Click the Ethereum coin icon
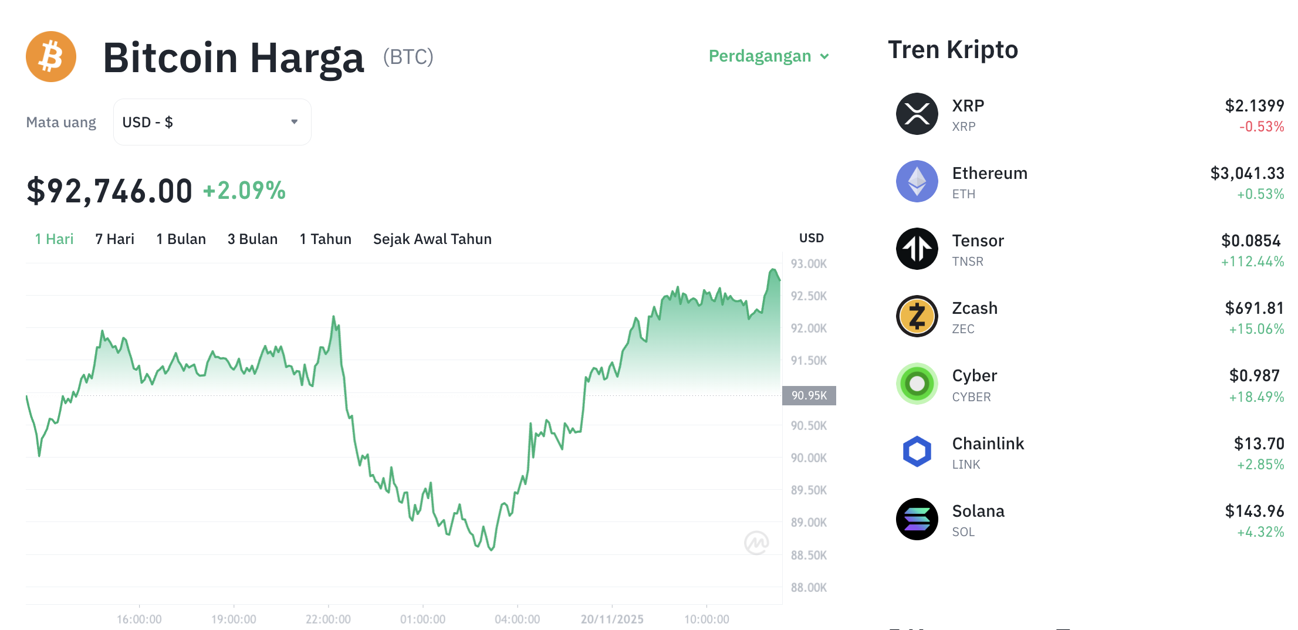This screenshot has height=630, width=1298. click(x=917, y=182)
